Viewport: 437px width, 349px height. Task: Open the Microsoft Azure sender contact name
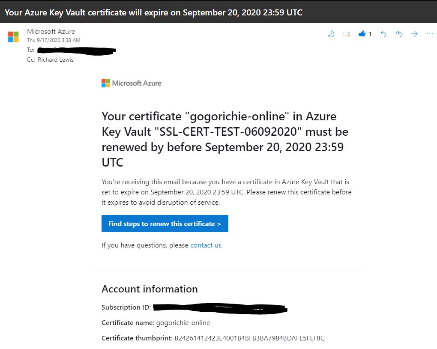51,31
